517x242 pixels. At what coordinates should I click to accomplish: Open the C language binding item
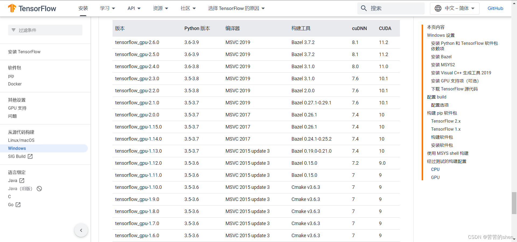coord(9,197)
